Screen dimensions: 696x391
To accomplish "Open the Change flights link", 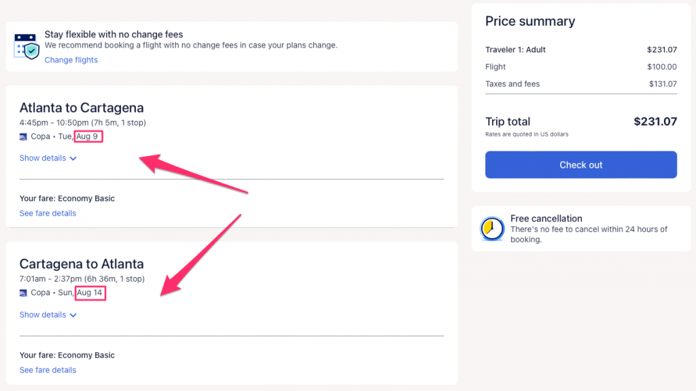I will (71, 60).
